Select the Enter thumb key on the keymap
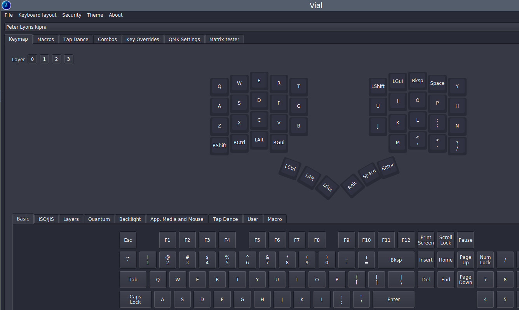 pos(388,167)
